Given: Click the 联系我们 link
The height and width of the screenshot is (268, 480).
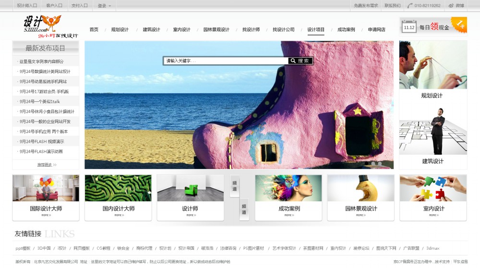Looking at the screenshot, I should (393, 5).
